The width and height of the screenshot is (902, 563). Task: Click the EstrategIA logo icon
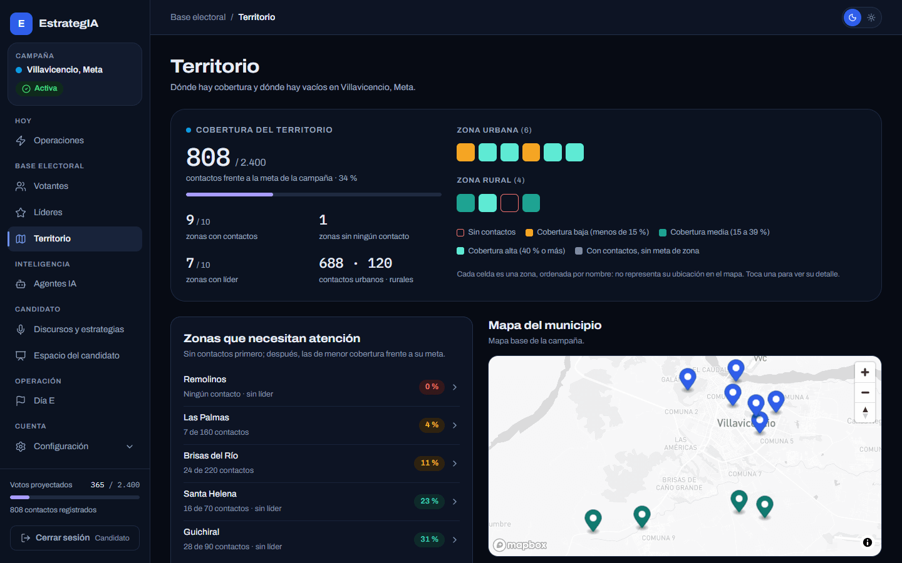pos(21,24)
